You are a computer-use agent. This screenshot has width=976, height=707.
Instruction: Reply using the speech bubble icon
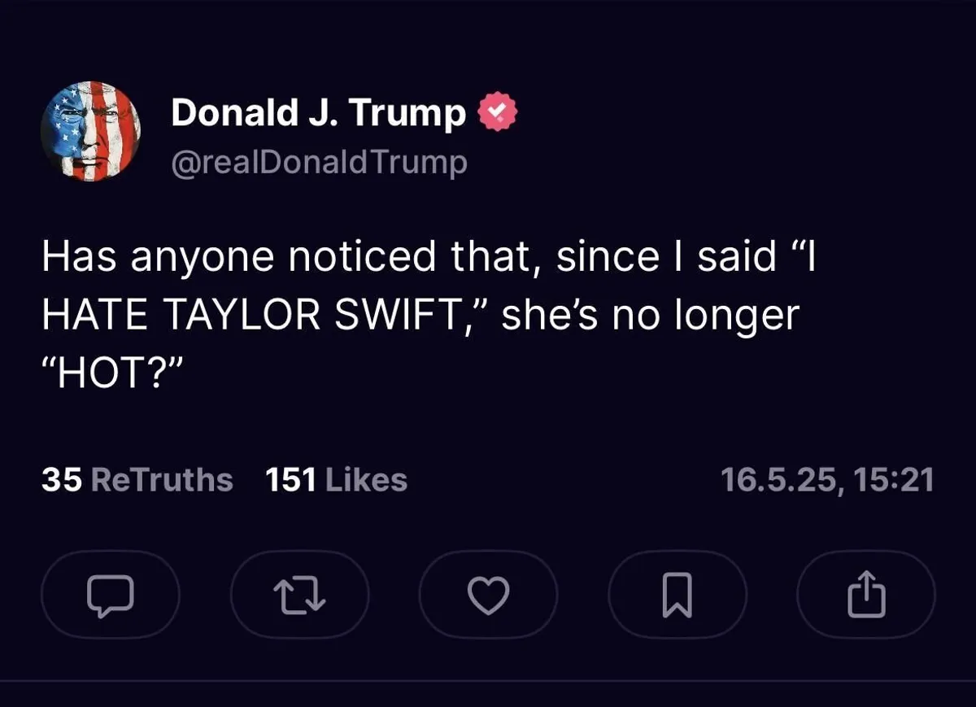tap(110, 596)
